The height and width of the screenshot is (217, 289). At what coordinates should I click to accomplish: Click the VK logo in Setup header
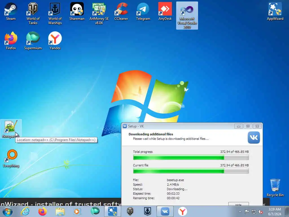tap(254, 138)
